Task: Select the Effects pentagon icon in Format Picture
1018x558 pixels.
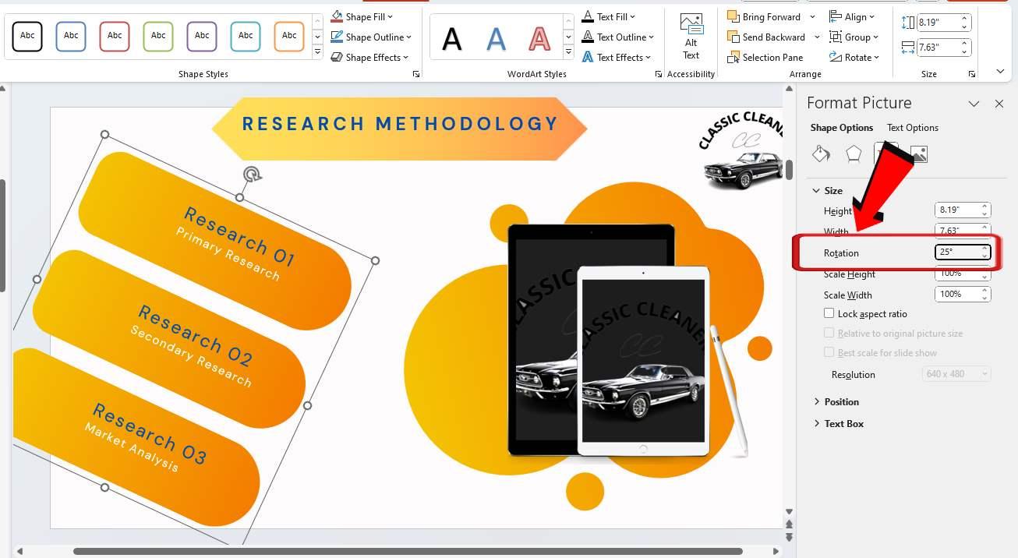Action: tap(854, 154)
